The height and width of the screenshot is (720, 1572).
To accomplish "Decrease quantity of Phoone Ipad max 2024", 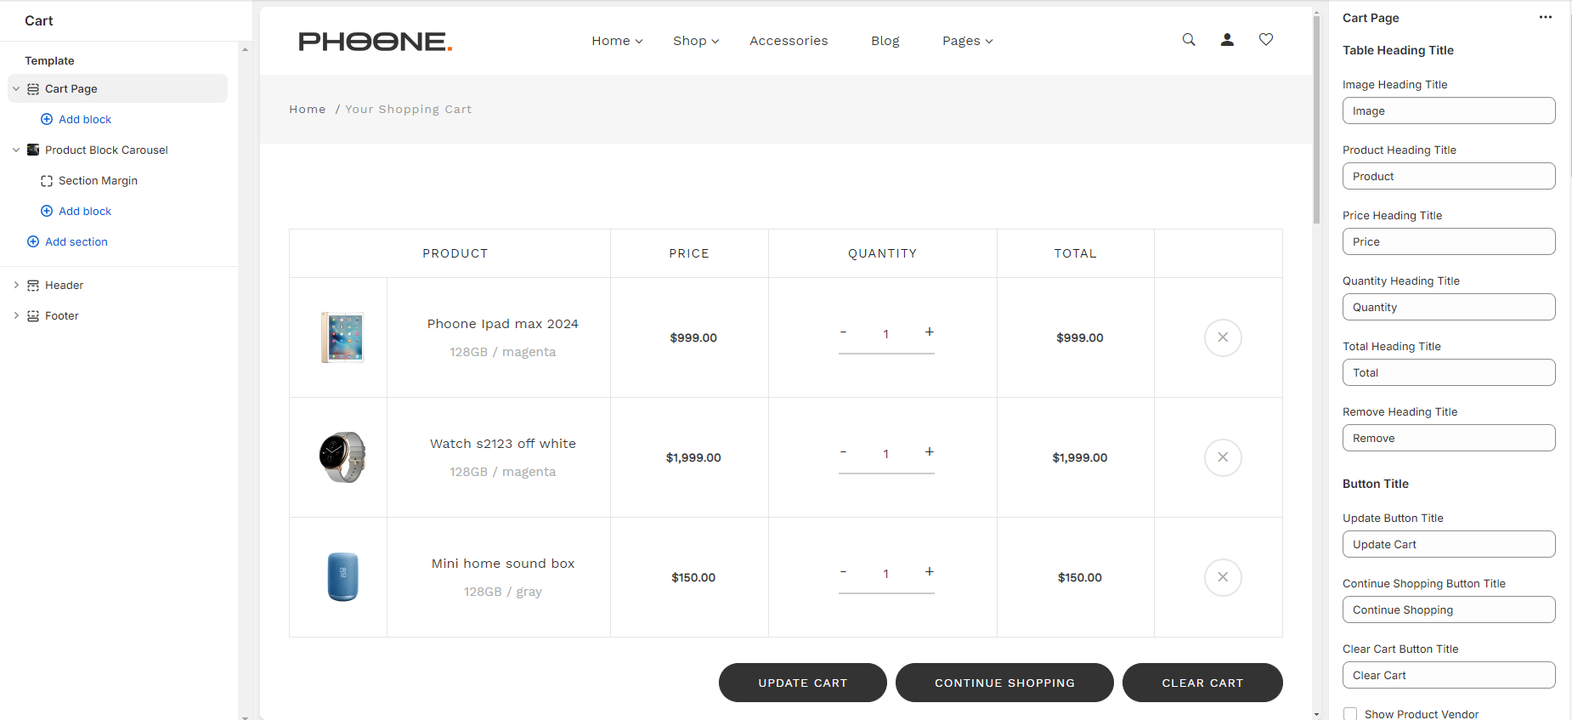I will point(843,332).
